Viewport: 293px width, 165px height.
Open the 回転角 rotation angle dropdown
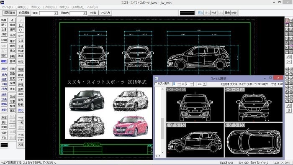(85, 13)
